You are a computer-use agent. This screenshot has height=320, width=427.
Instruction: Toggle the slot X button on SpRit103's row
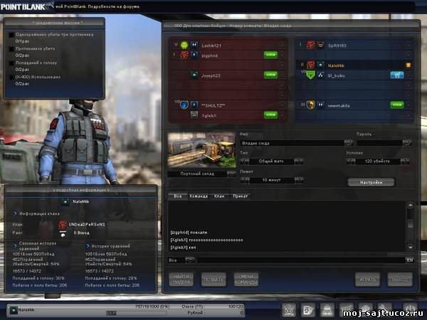(408, 46)
